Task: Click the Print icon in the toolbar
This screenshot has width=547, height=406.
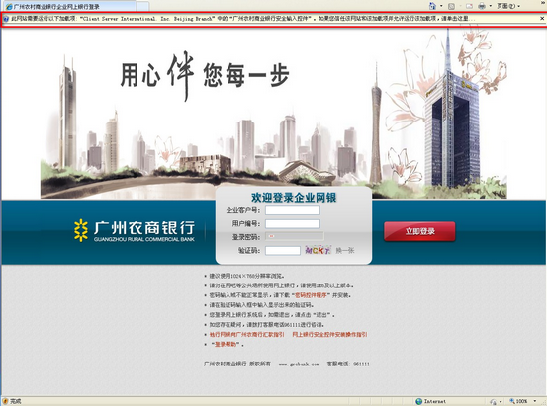Action: pyautogui.click(x=482, y=6)
